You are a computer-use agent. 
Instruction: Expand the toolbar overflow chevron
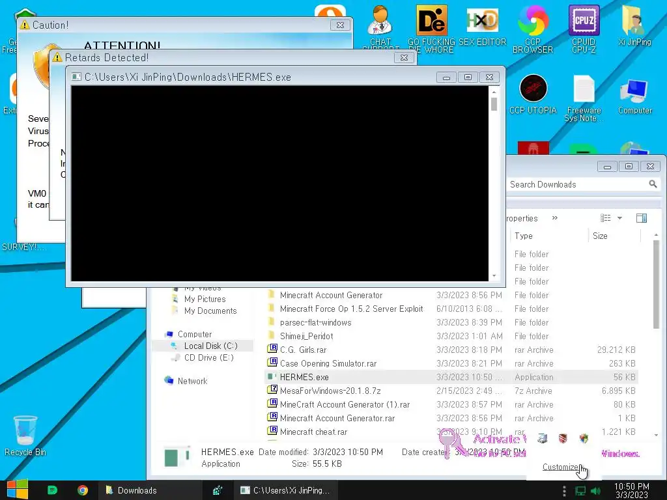[x=555, y=218]
